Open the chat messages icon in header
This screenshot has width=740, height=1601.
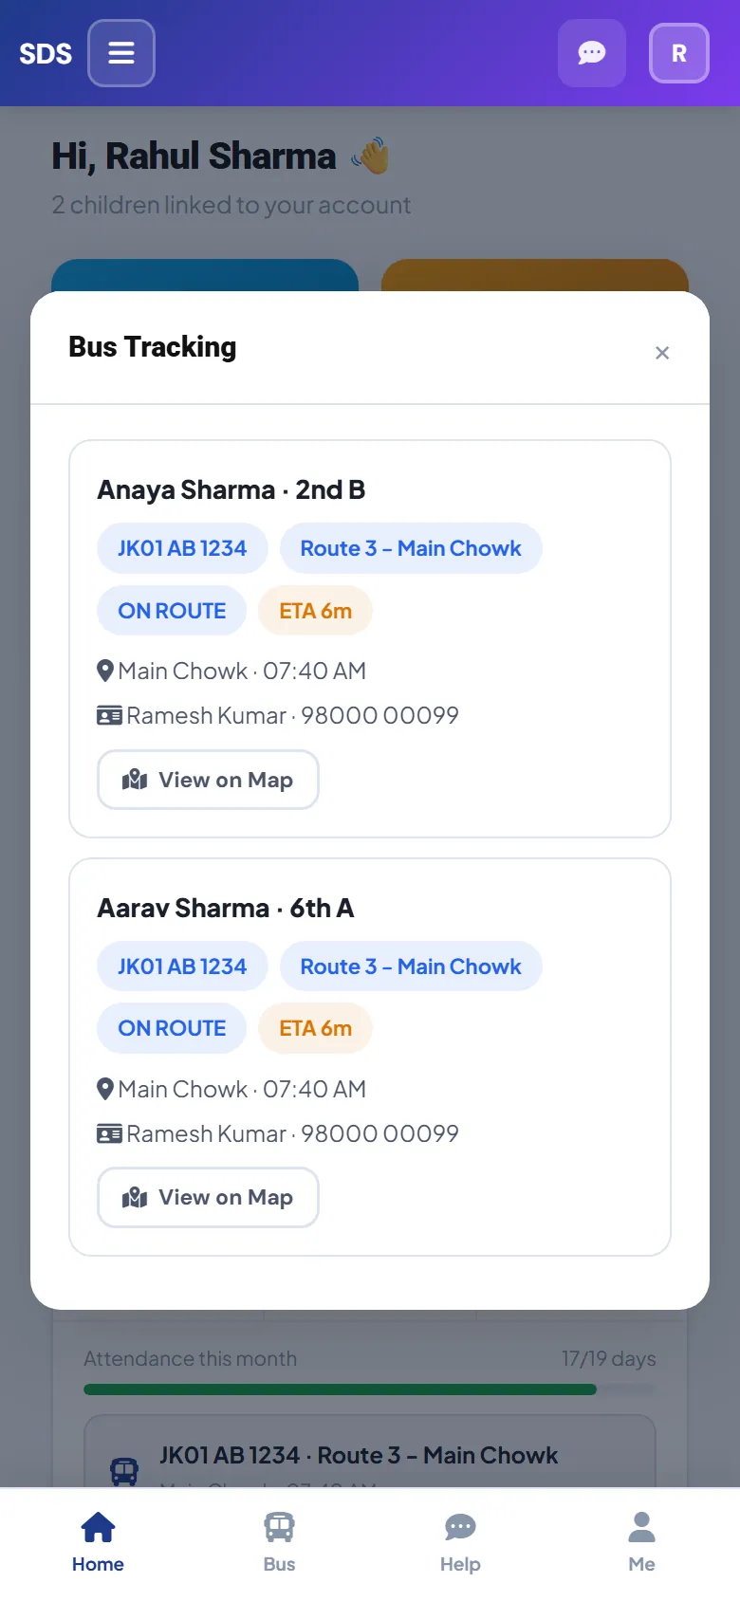pyautogui.click(x=592, y=53)
